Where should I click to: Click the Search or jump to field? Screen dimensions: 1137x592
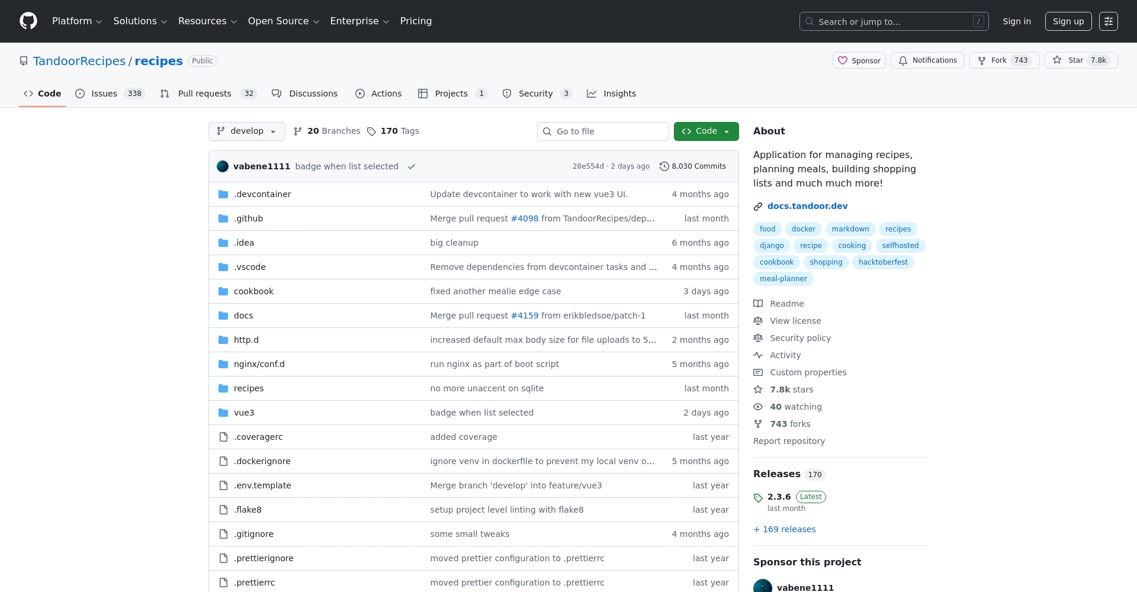(893, 21)
